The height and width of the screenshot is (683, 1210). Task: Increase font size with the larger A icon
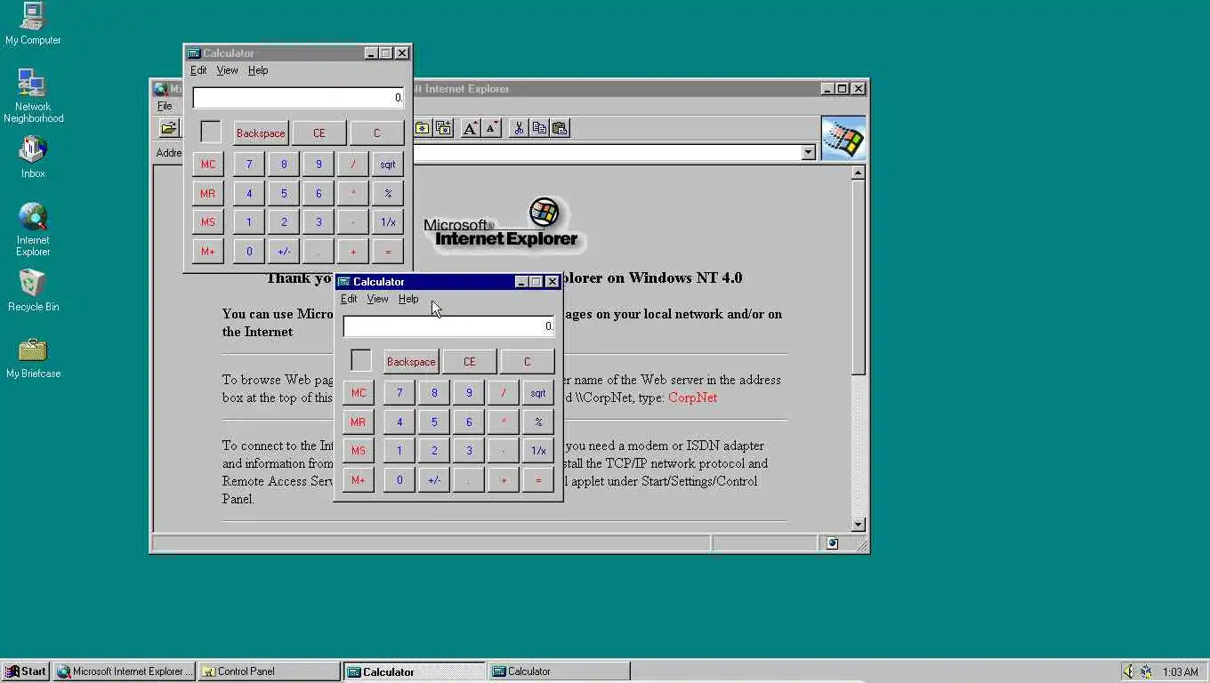471,128
